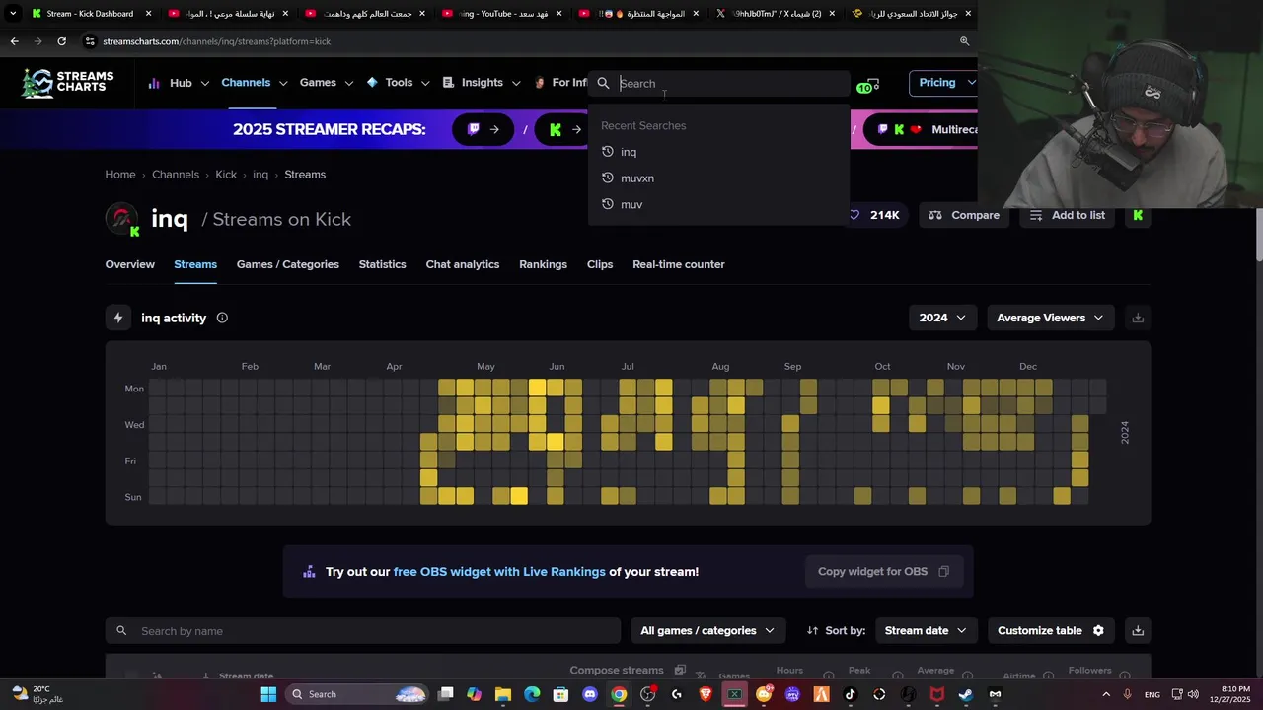Click the search magnifier icon in header
Image resolution: width=1263 pixels, height=710 pixels.
point(603,84)
